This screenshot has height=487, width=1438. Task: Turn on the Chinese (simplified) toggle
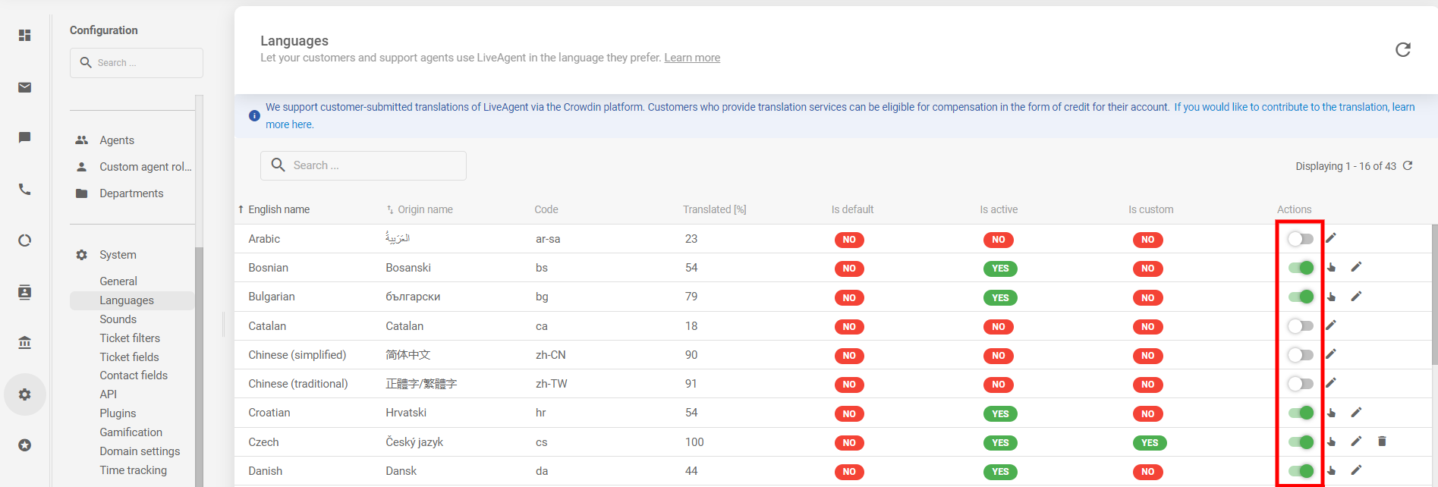pos(1300,355)
